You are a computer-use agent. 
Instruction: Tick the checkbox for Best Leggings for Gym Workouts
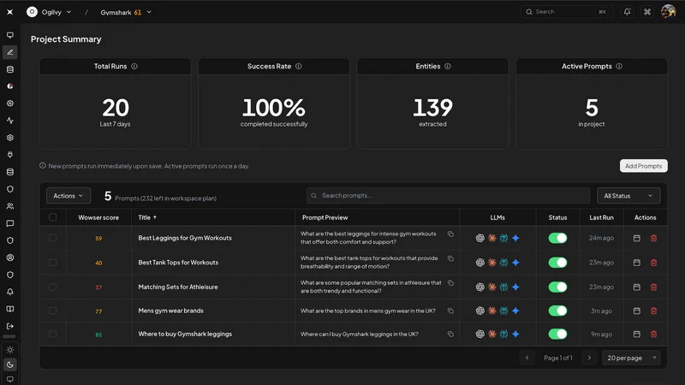pos(53,238)
